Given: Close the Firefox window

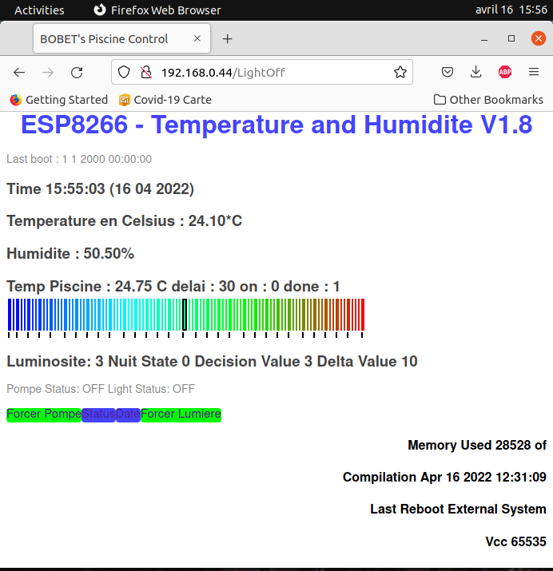Looking at the screenshot, I should pos(539,38).
